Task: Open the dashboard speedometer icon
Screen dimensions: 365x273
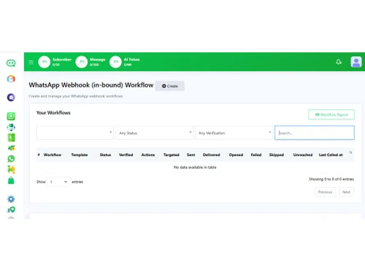Action: tap(11, 79)
